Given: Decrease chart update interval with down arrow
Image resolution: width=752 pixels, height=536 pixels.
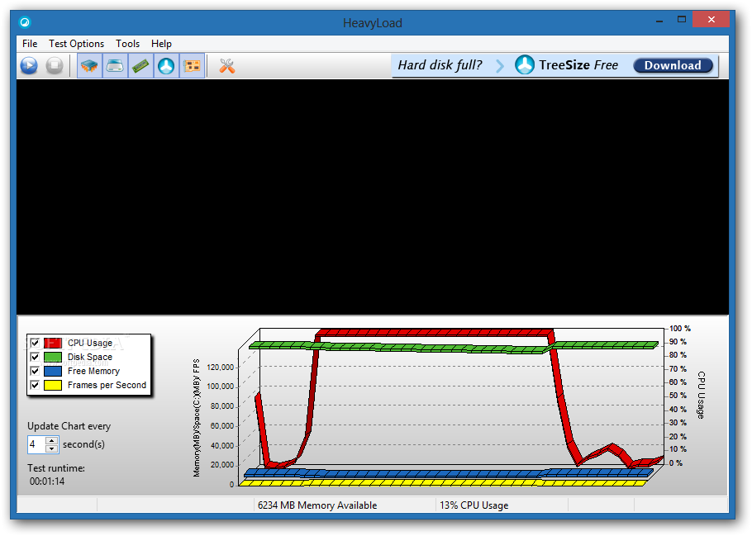Looking at the screenshot, I should coord(51,448).
